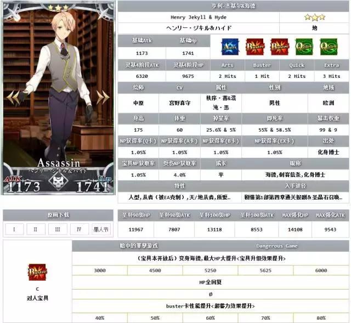Screen dimensions: 351x323
Task: Click the Arts 2 Hits cell
Action: [x=228, y=76]
